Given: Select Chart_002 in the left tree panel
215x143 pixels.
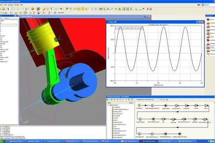Looking at the screenshot, I should [x=2, y=44].
